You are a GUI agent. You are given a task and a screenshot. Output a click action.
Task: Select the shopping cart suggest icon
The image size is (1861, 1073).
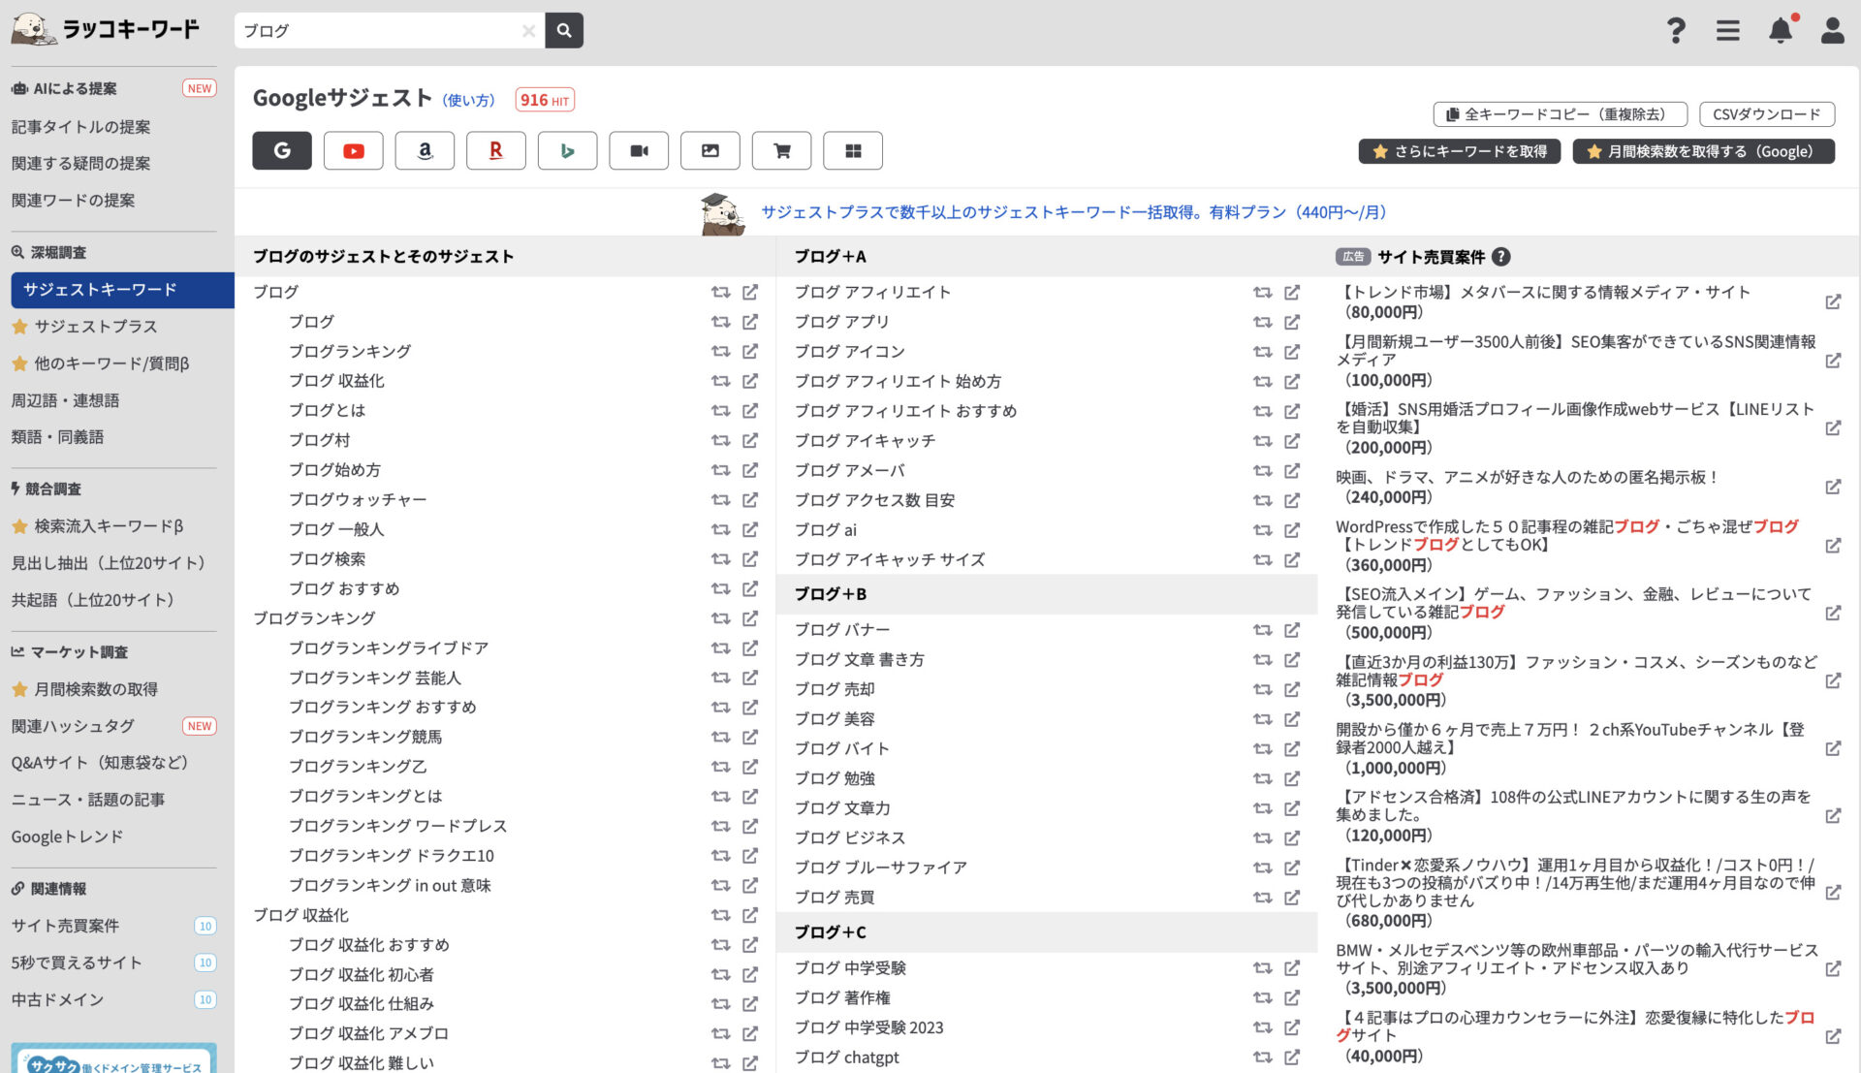coord(781,150)
